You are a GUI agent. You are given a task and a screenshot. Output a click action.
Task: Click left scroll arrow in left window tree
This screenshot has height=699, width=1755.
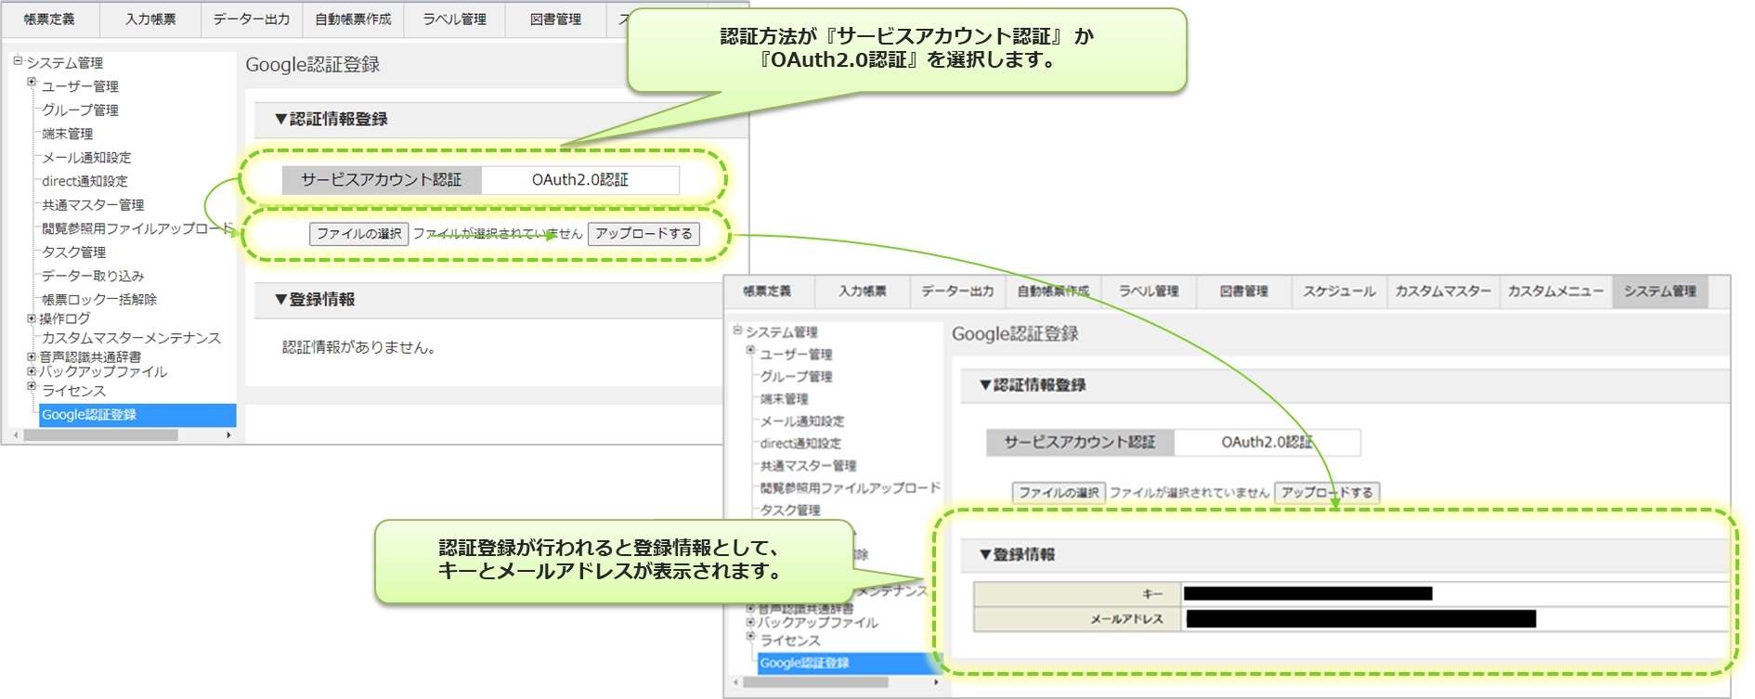pos(15,434)
